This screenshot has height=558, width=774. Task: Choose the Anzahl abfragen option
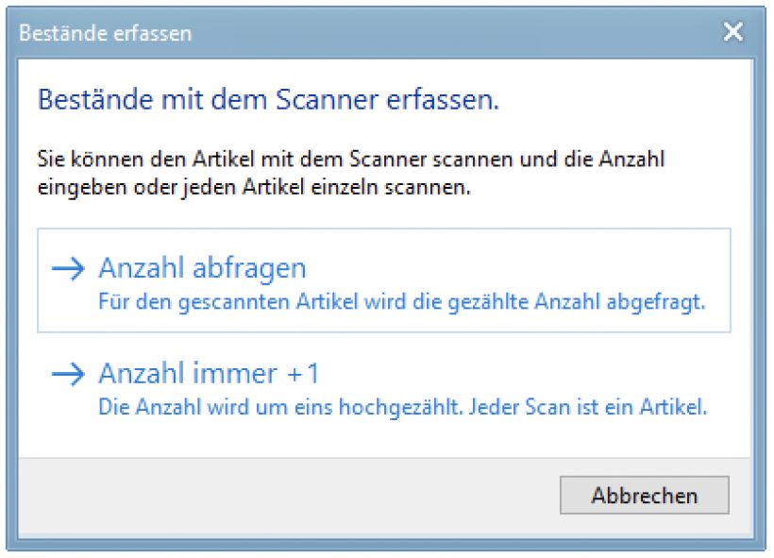(202, 268)
